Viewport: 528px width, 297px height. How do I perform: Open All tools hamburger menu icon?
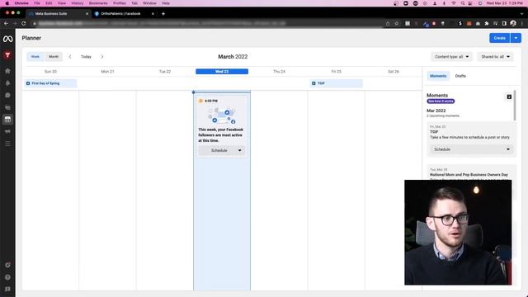[x=7, y=144]
